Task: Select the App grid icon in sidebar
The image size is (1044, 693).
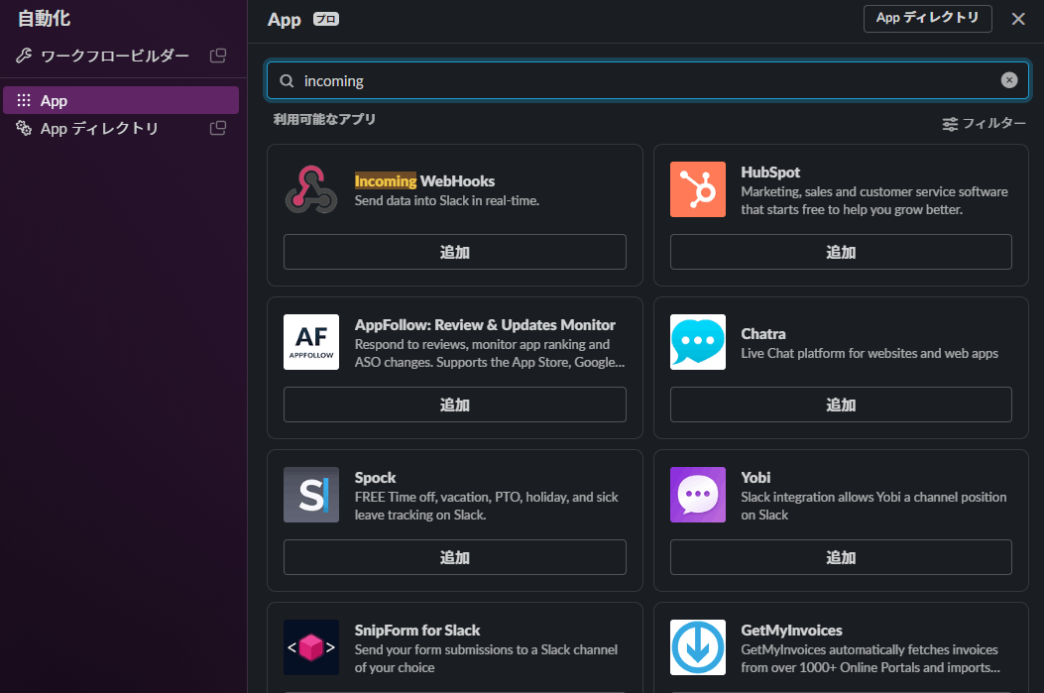Action: coord(24,100)
